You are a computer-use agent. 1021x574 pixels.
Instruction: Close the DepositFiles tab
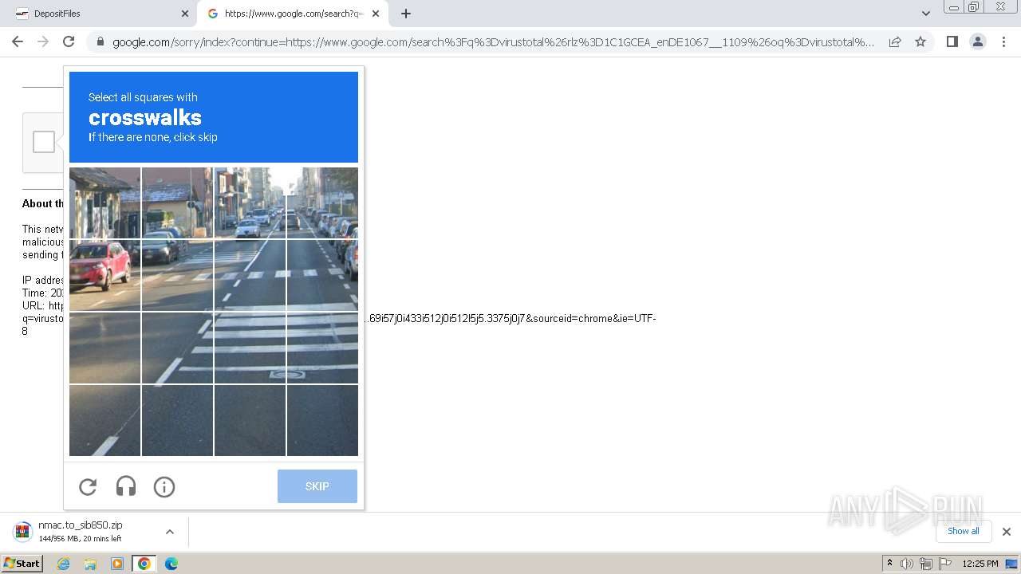click(184, 14)
